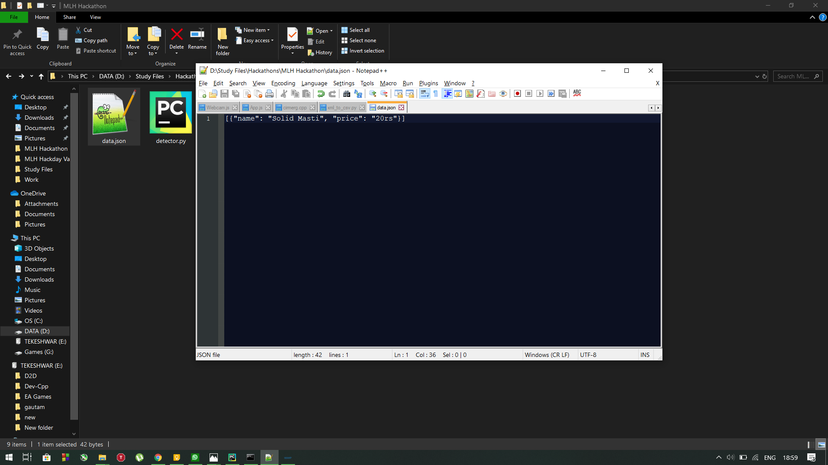Click the Undo icon in Notepad++ toolbar
The width and height of the screenshot is (828, 465).
tap(321, 94)
